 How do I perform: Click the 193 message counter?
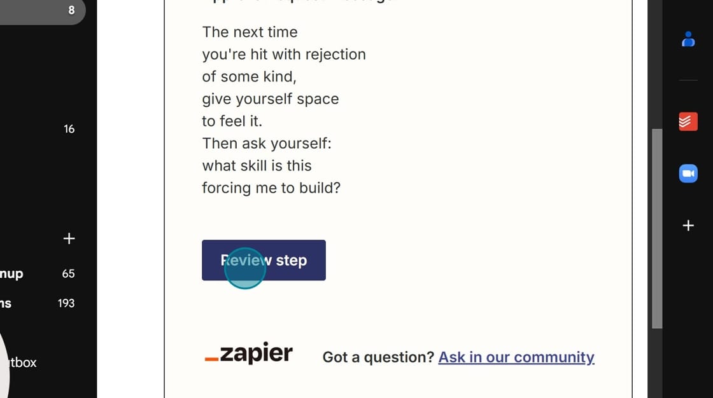click(x=66, y=303)
